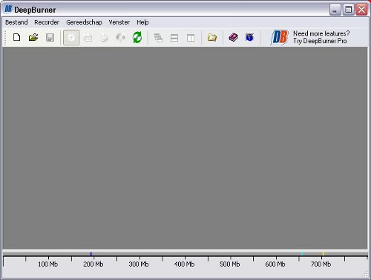Click tile windows vertically icon

[191, 38]
